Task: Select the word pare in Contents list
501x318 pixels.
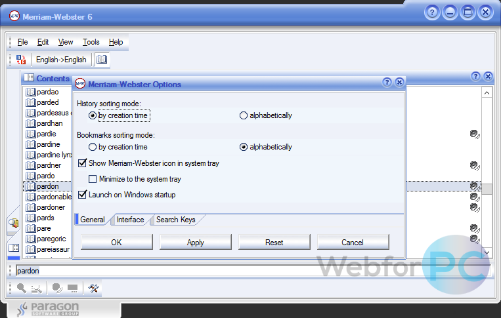Action: point(44,228)
